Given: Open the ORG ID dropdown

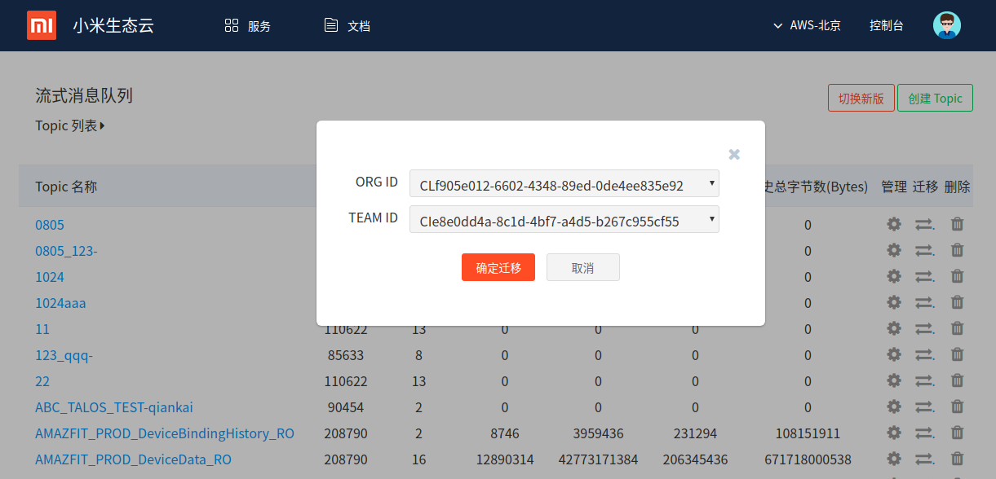Looking at the screenshot, I should [564, 185].
